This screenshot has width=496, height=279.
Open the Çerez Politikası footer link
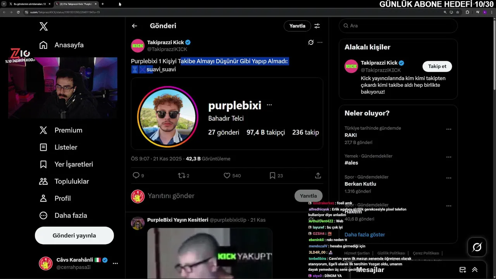pos(426,253)
